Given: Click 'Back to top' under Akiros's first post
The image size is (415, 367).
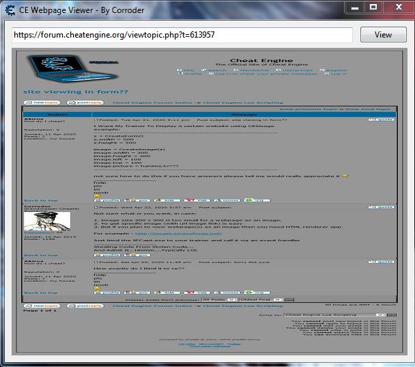Looking at the screenshot, I should click(x=41, y=201).
